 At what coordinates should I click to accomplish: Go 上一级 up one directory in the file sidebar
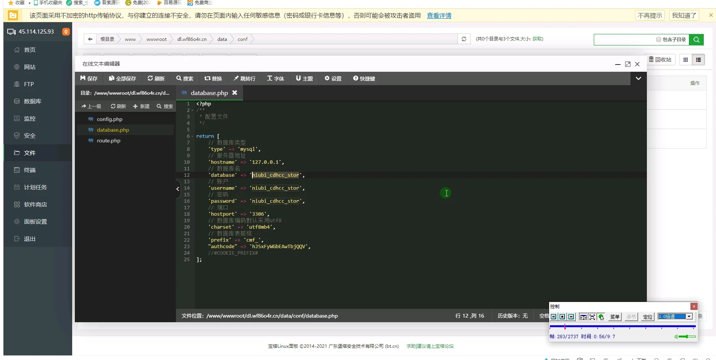tap(91, 106)
